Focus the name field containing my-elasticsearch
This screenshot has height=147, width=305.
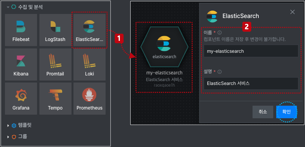(x=251, y=51)
